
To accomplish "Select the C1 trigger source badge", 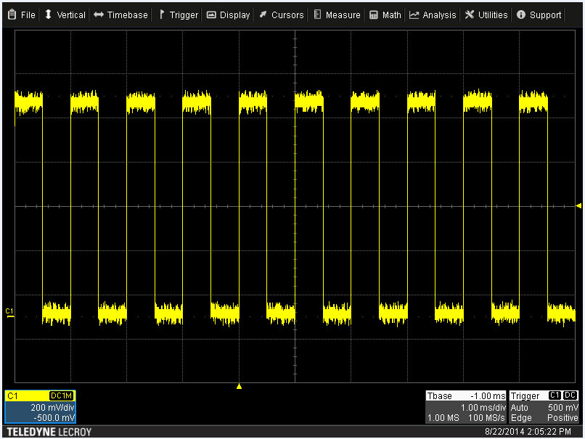I will coord(555,396).
